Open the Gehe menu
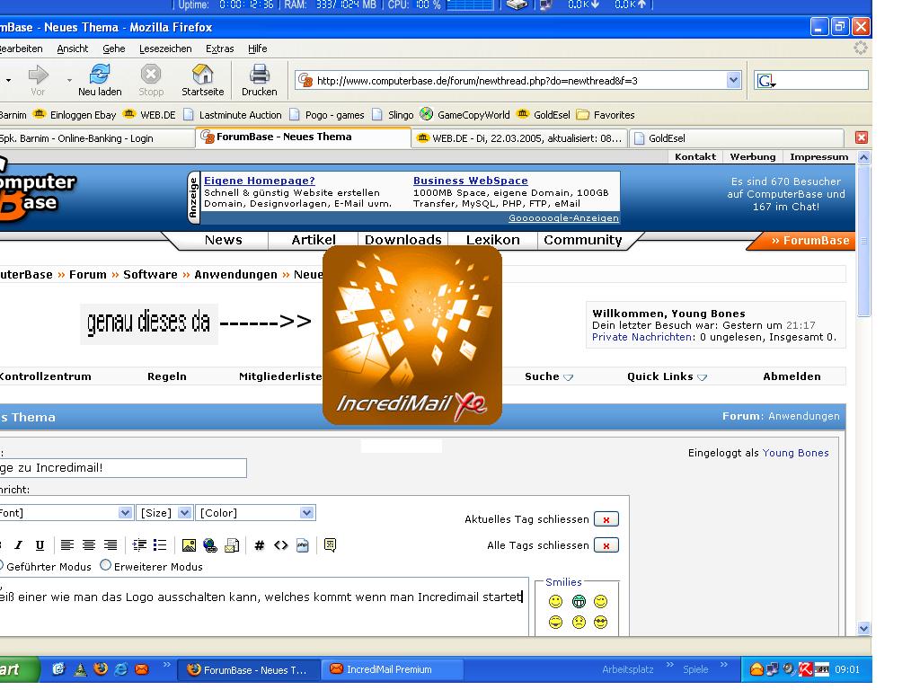Screen dimensions: 920x690 (114, 49)
